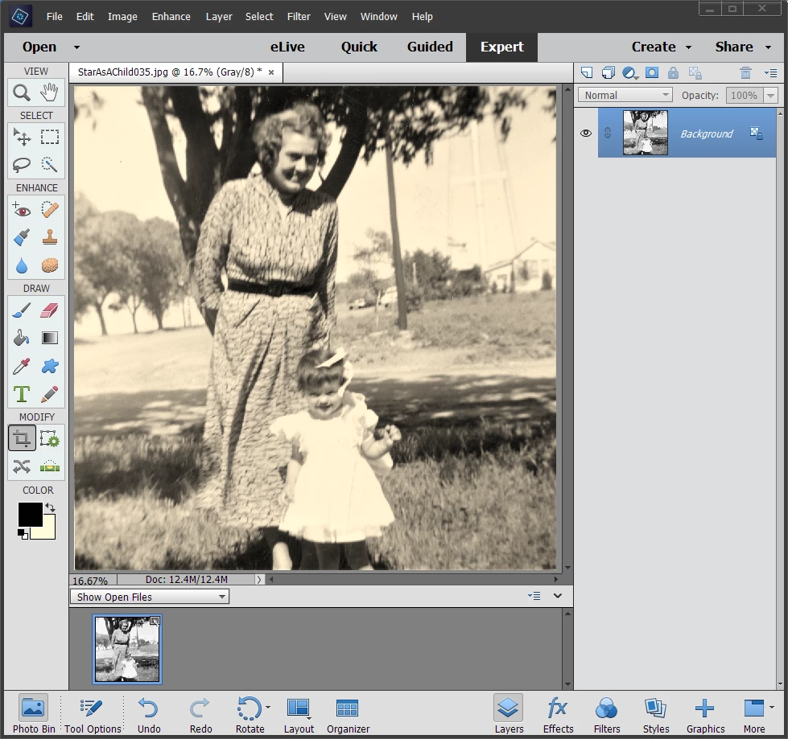Screen dimensions: 788x739
Task: Open the Enhance menu
Action: pyautogui.click(x=171, y=16)
